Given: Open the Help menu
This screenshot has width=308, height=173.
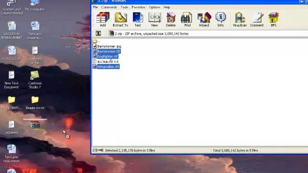Looking at the screenshot, I should (167, 7).
